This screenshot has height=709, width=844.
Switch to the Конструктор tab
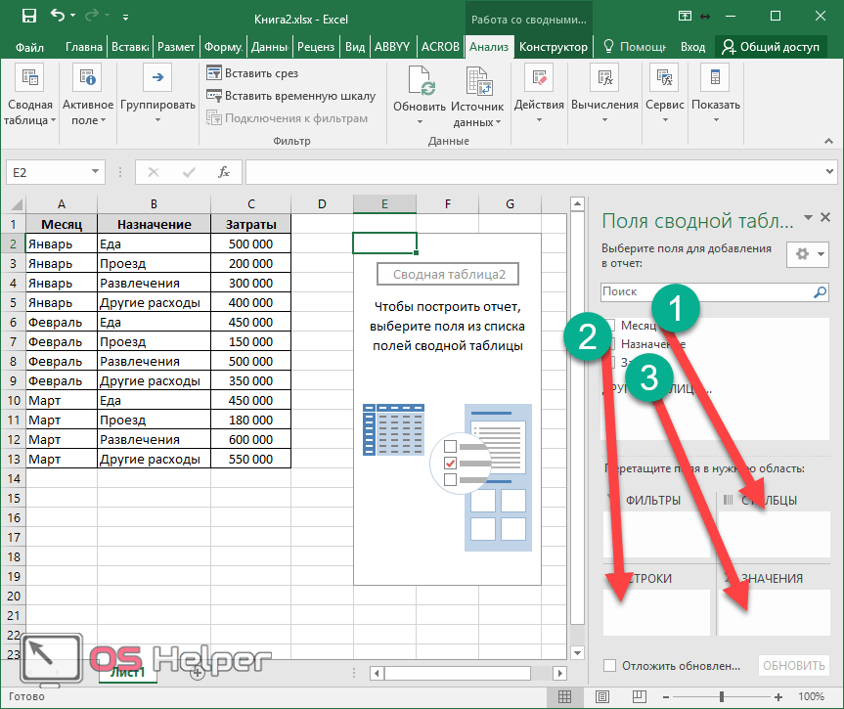[554, 47]
